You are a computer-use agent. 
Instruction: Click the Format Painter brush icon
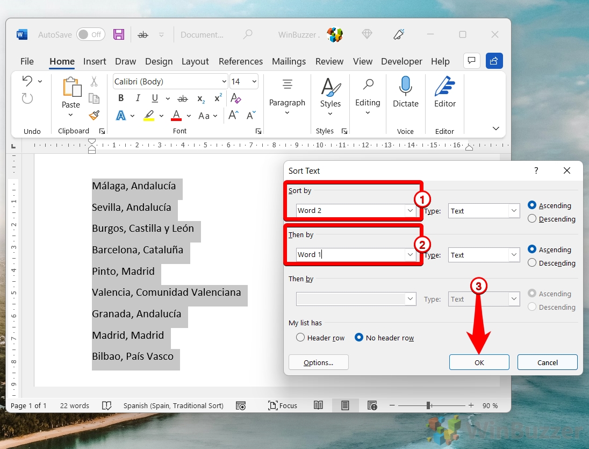[94, 115]
